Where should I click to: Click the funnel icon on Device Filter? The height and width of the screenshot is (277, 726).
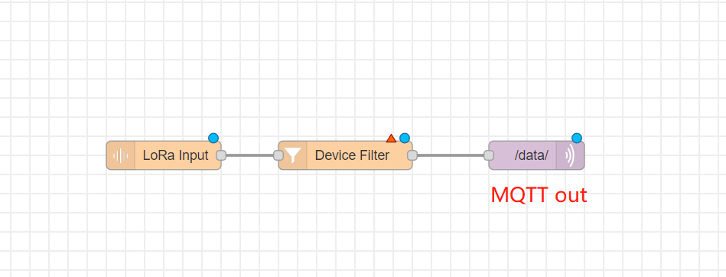click(293, 155)
